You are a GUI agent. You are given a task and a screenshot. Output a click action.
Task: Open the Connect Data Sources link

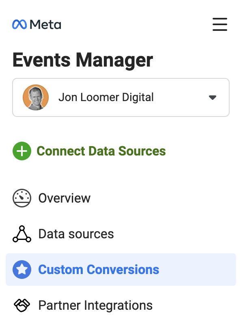[x=101, y=151]
